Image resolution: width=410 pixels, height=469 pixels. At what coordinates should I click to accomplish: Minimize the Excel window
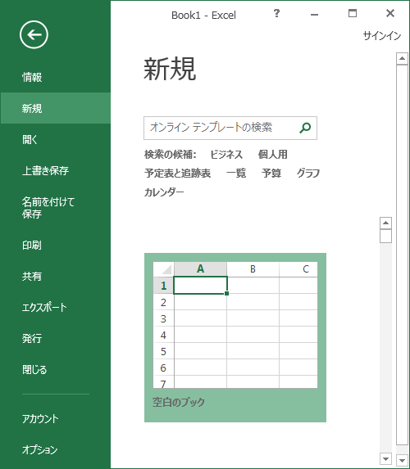click(314, 15)
